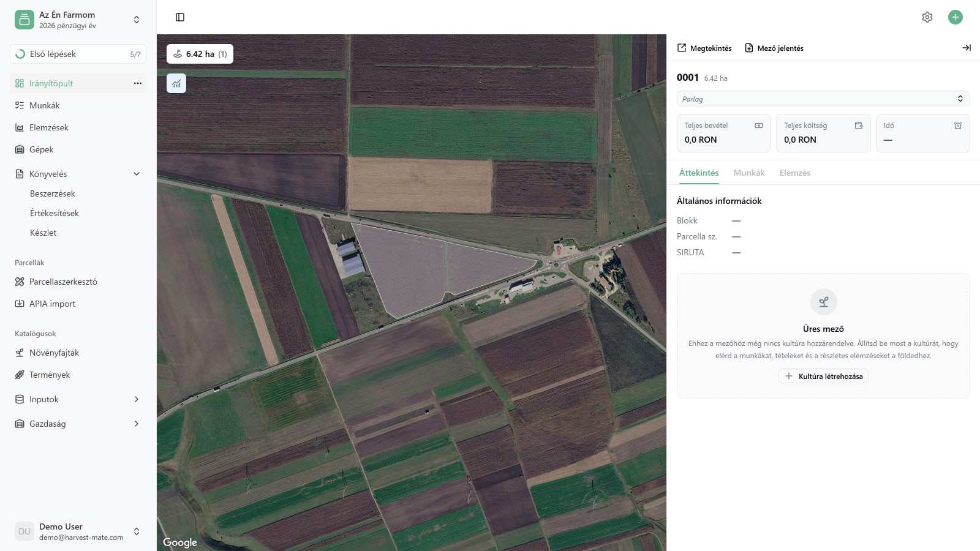
Task: Open Elemzések in the sidebar
Action: [x=78, y=127]
